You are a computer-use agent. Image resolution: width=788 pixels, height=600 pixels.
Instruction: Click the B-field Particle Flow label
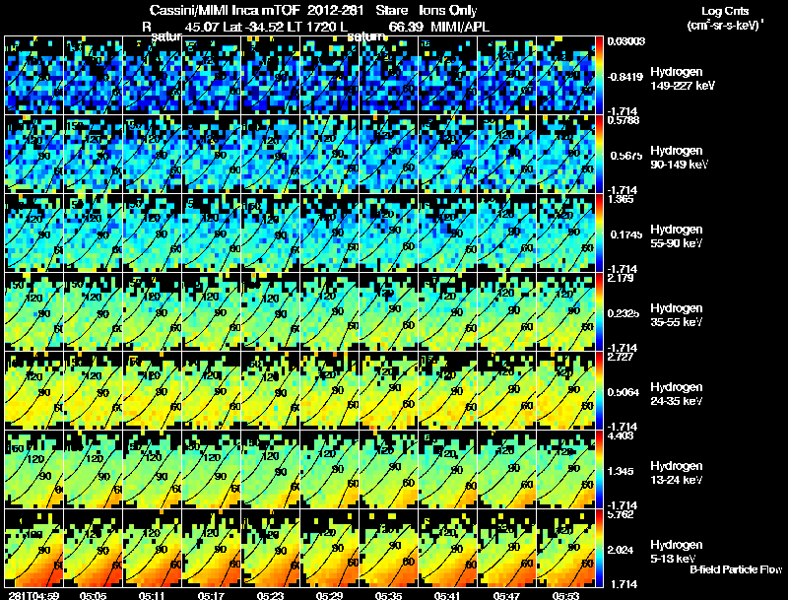pos(736,569)
